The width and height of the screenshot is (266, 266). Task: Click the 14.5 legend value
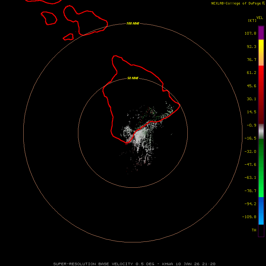tap(252, 112)
